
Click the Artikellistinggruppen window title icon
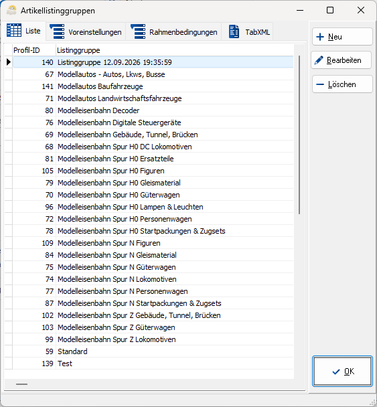coord(11,10)
